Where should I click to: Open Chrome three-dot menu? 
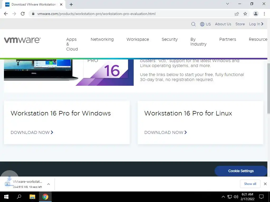(264, 14)
